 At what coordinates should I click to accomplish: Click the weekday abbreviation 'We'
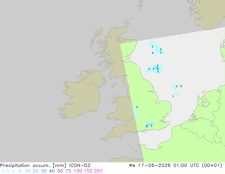click(132, 165)
